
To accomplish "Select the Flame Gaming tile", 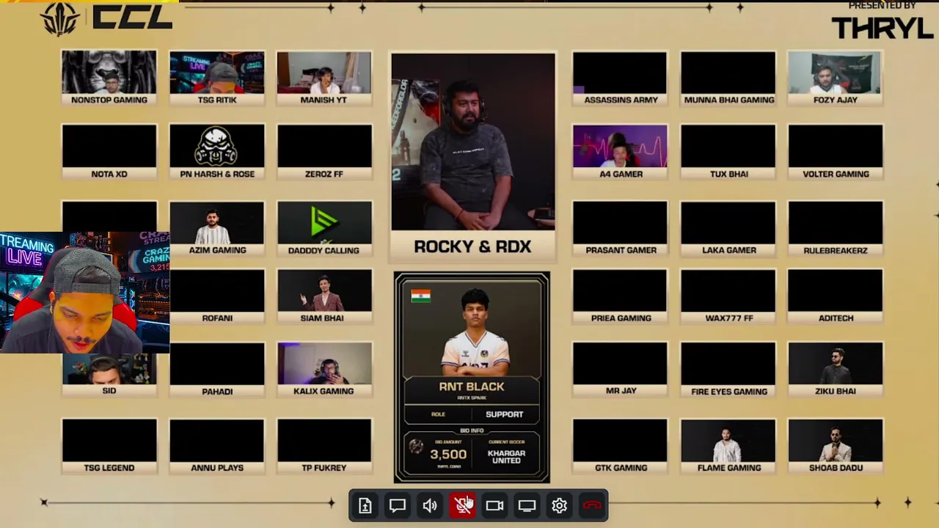I will click(x=728, y=446).
